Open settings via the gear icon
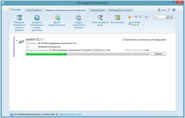This screenshot has width=185, height=118. (169, 10)
